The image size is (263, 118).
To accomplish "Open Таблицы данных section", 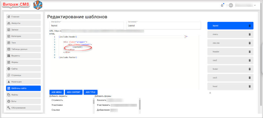I will tap(23, 49).
